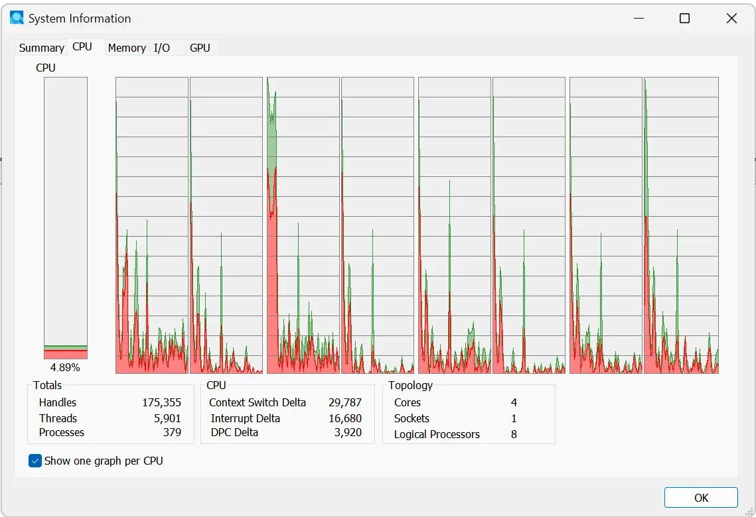Click the Logical Processors value

pos(514,434)
